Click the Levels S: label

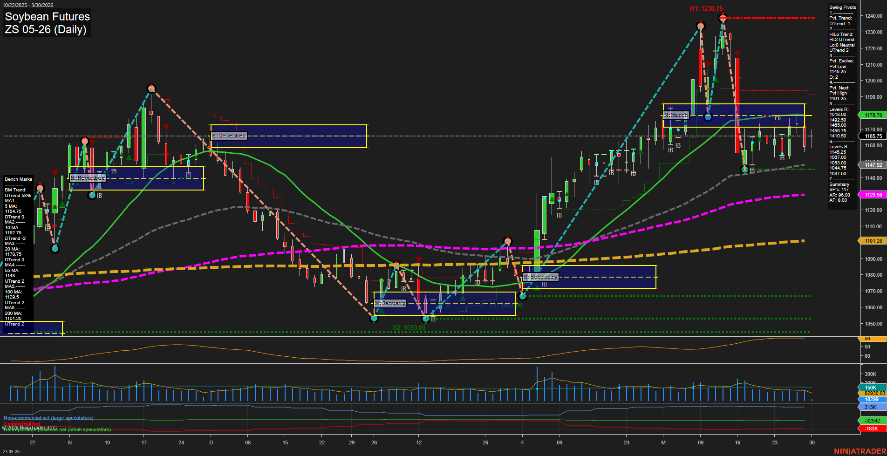click(x=839, y=147)
